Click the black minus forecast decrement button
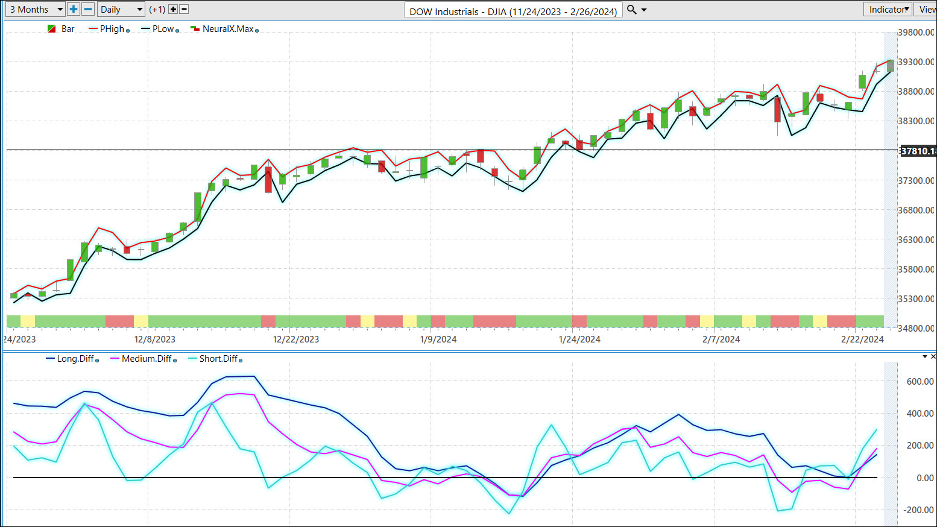 click(x=185, y=9)
